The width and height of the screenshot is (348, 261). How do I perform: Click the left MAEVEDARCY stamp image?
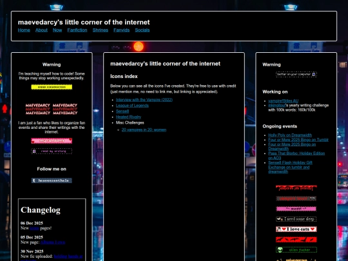[x=38, y=109]
